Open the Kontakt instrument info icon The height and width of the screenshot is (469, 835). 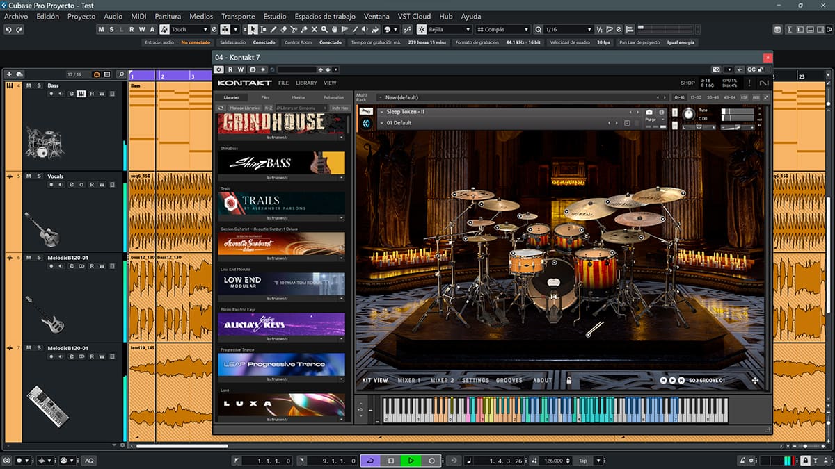pos(662,112)
